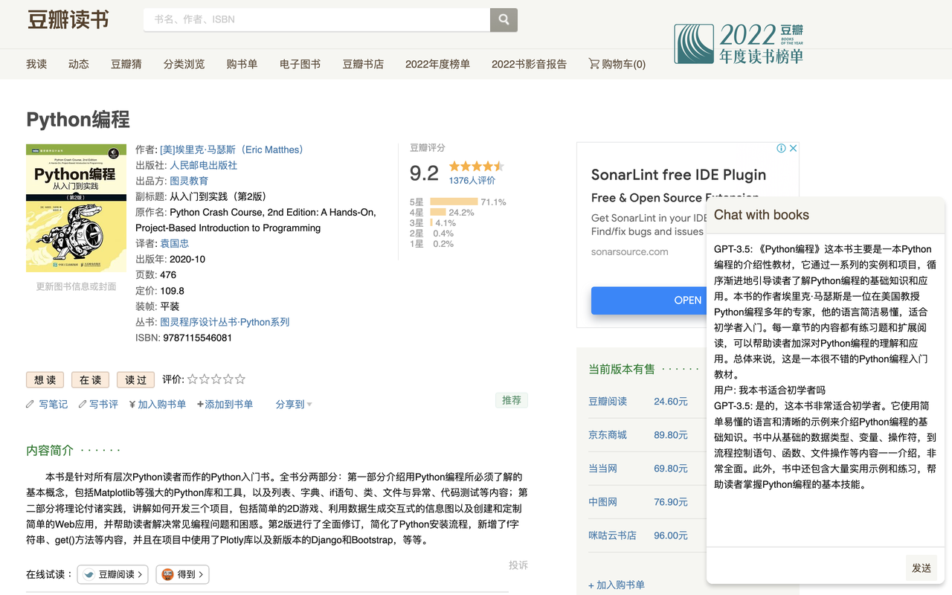The image size is (952, 595).
Task: Open 购书单 nav item
Action: point(242,64)
